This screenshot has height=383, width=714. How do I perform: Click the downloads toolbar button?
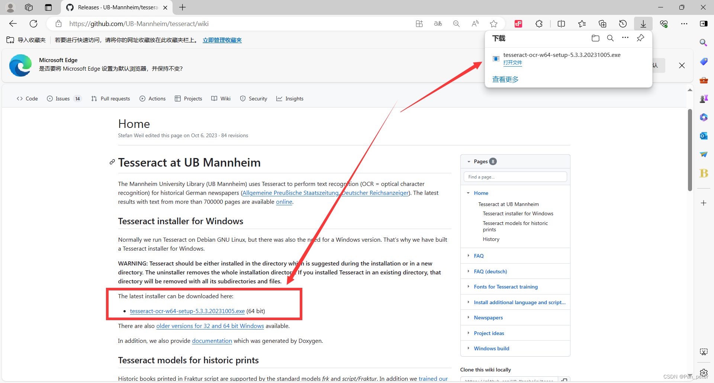[643, 24]
